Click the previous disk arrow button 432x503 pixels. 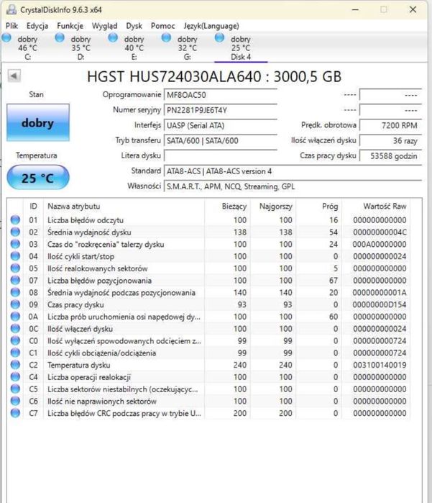(x=14, y=76)
